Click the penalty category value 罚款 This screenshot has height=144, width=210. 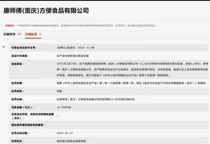[x=59, y=91]
